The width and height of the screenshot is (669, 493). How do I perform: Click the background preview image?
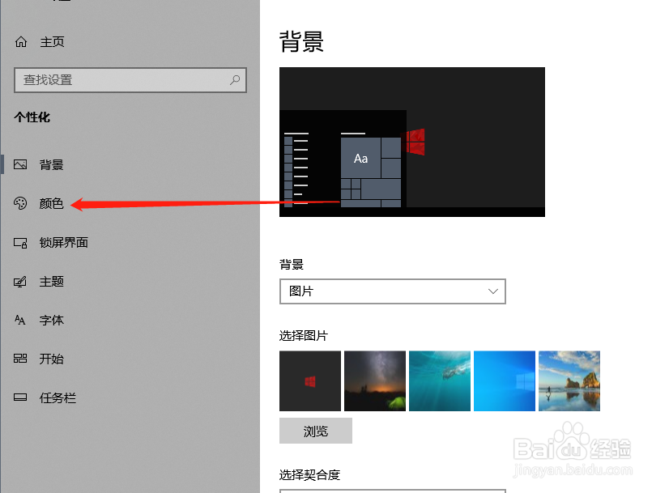pos(412,142)
